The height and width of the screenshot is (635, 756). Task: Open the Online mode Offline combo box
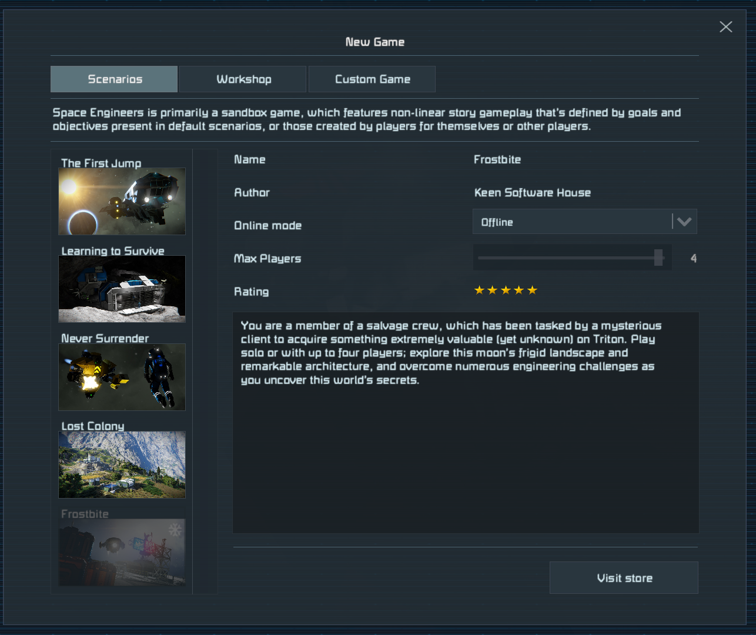[x=571, y=222]
